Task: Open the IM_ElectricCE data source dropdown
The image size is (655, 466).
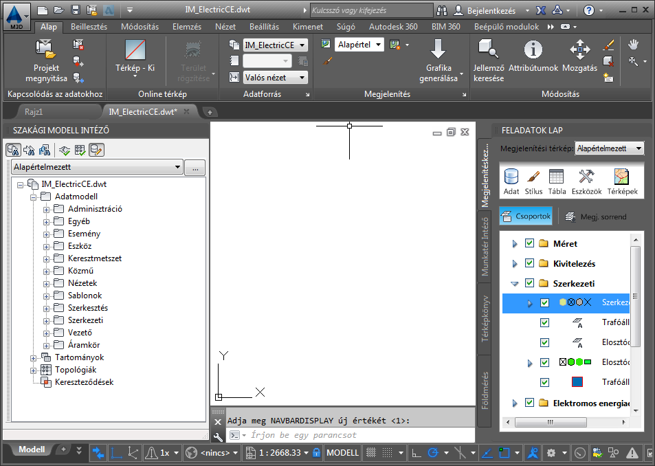Action: click(276, 45)
